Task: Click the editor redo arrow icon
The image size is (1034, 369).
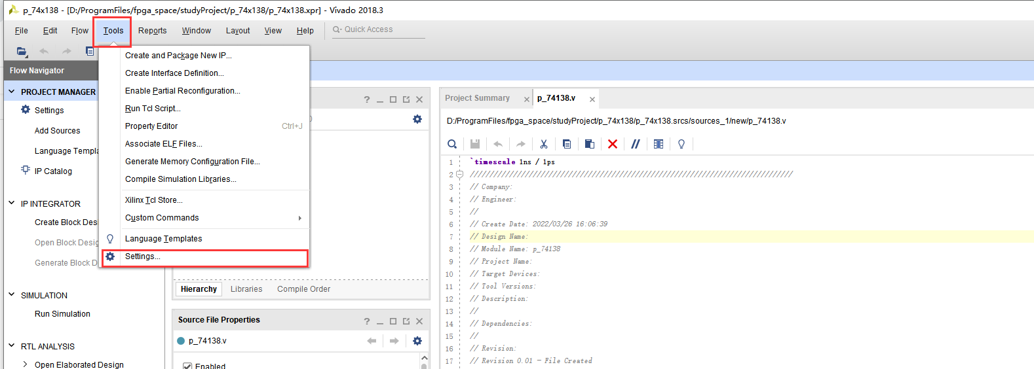Action: [x=521, y=144]
